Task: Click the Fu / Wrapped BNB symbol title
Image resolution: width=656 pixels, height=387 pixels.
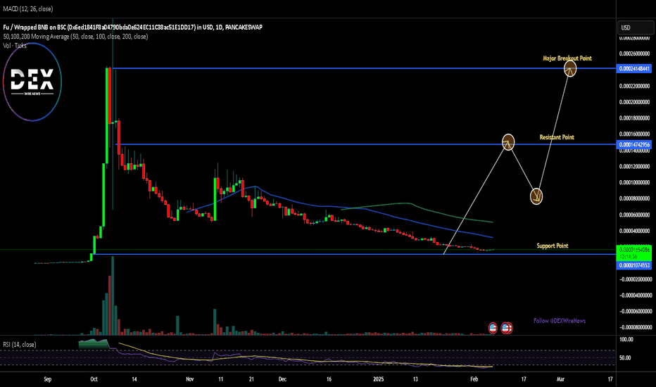Action: (132, 27)
